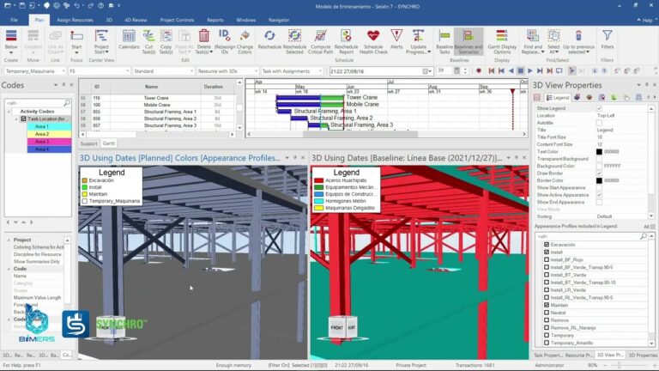Viewport: 659px width, 371px height.
Task: Click the Text Color black swatch
Action: tap(599, 151)
